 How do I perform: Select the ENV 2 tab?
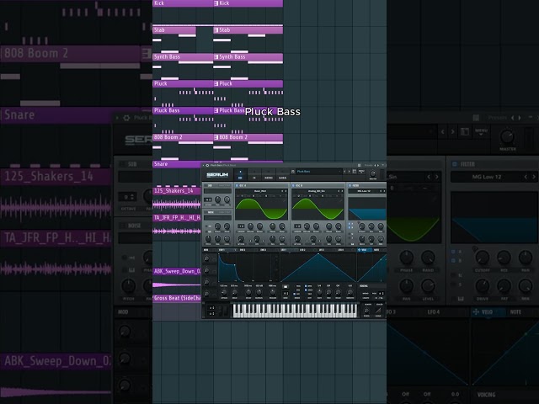click(x=243, y=250)
